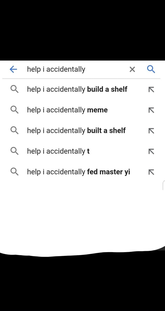Click the X to clear the search query
165x311 pixels.
[x=132, y=69]
